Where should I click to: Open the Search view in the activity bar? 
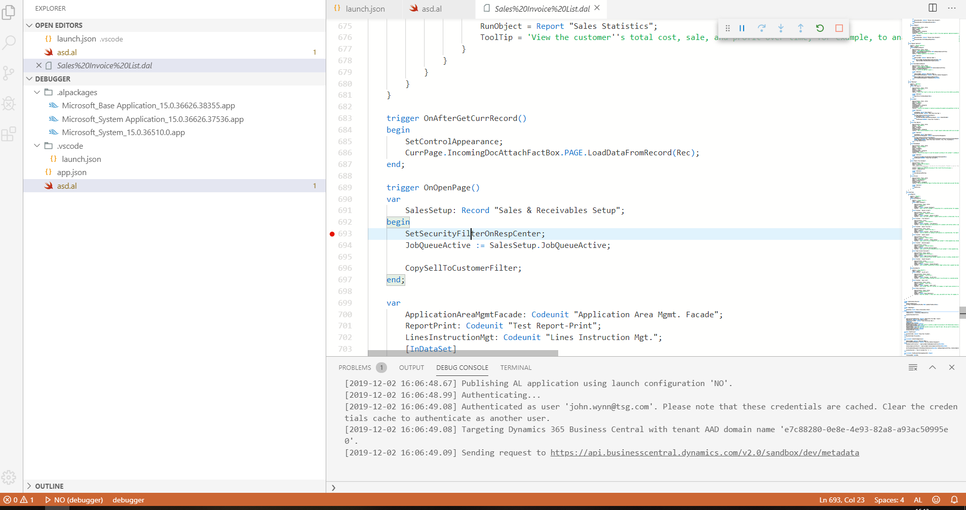(x=9, y=42)
